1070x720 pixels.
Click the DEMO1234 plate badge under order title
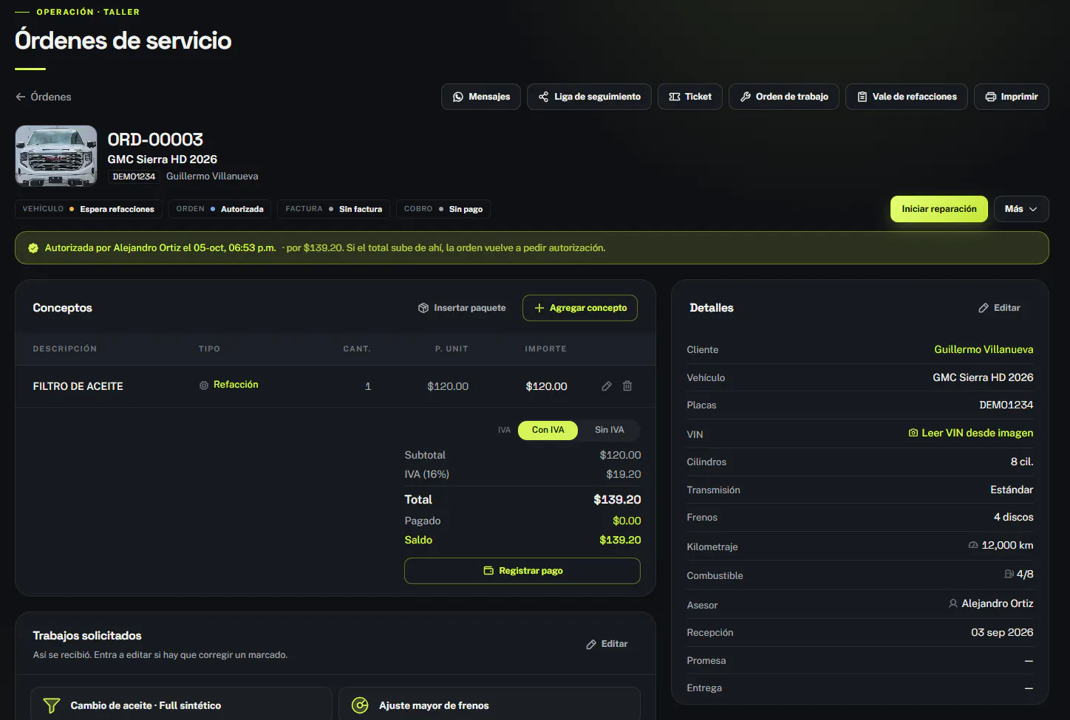pyautogui.click(x=134, y=176)
